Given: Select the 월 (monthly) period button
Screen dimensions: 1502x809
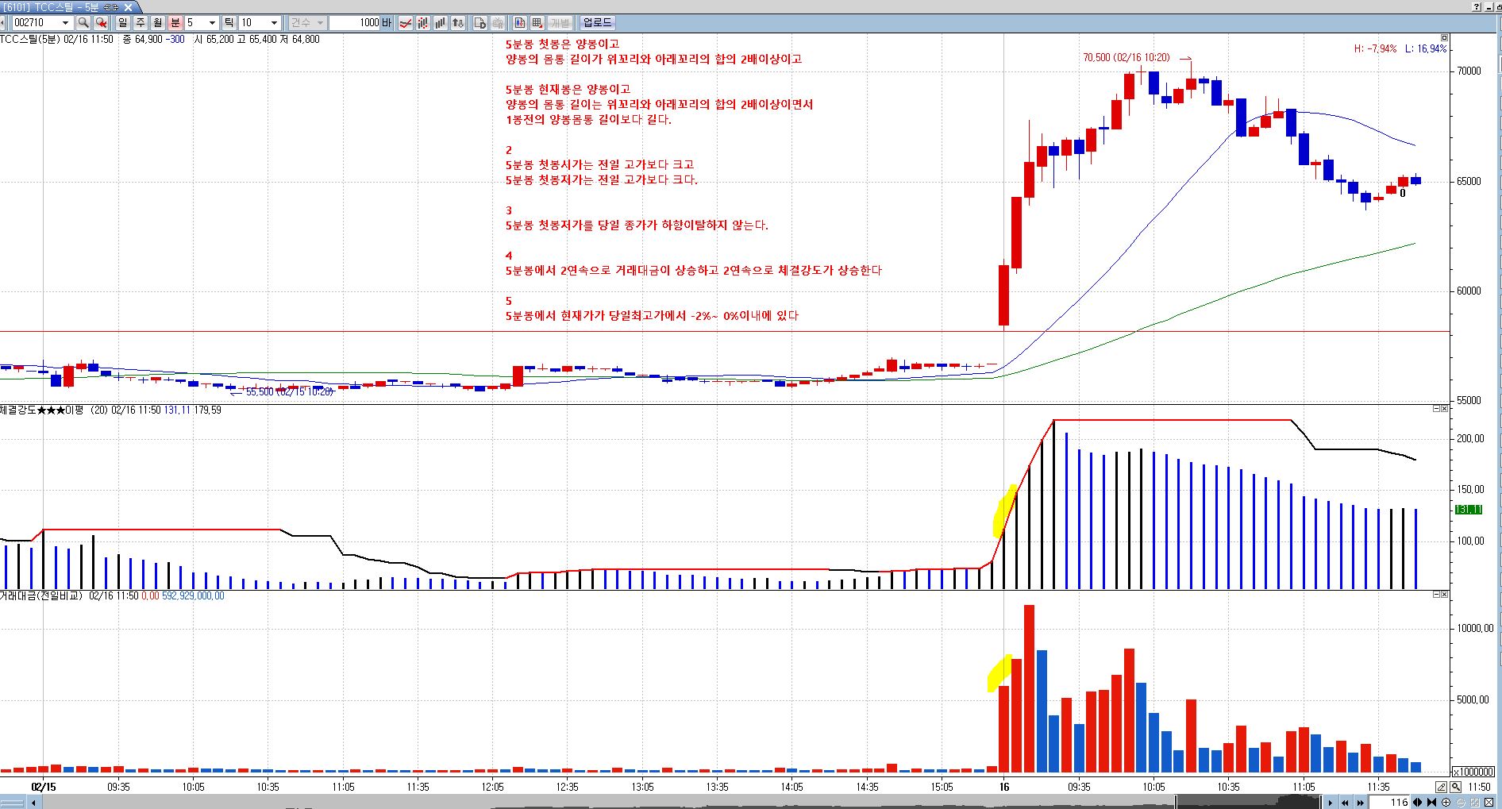Looking at the screenshot, I should [158, 23].
